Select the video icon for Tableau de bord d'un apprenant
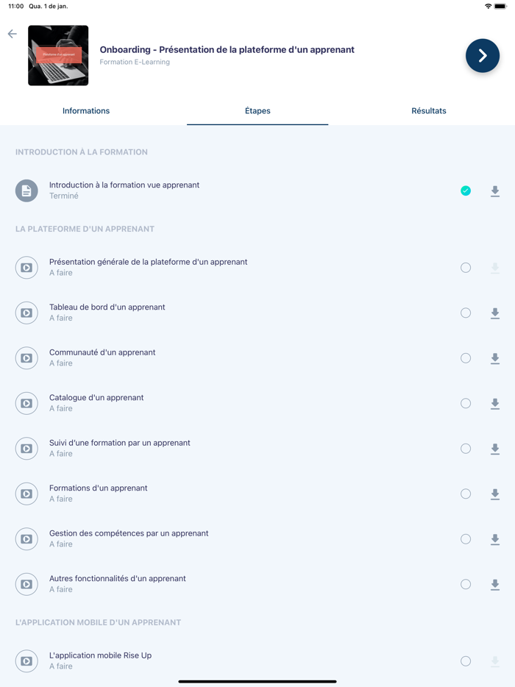515x687 pixels. click(26, 313)
